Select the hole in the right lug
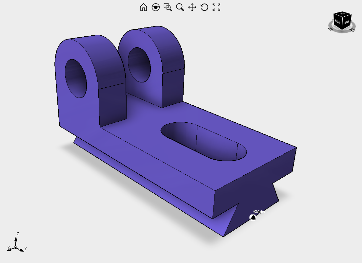This screenshot has width=362, height=263. [x=139, y=64]
